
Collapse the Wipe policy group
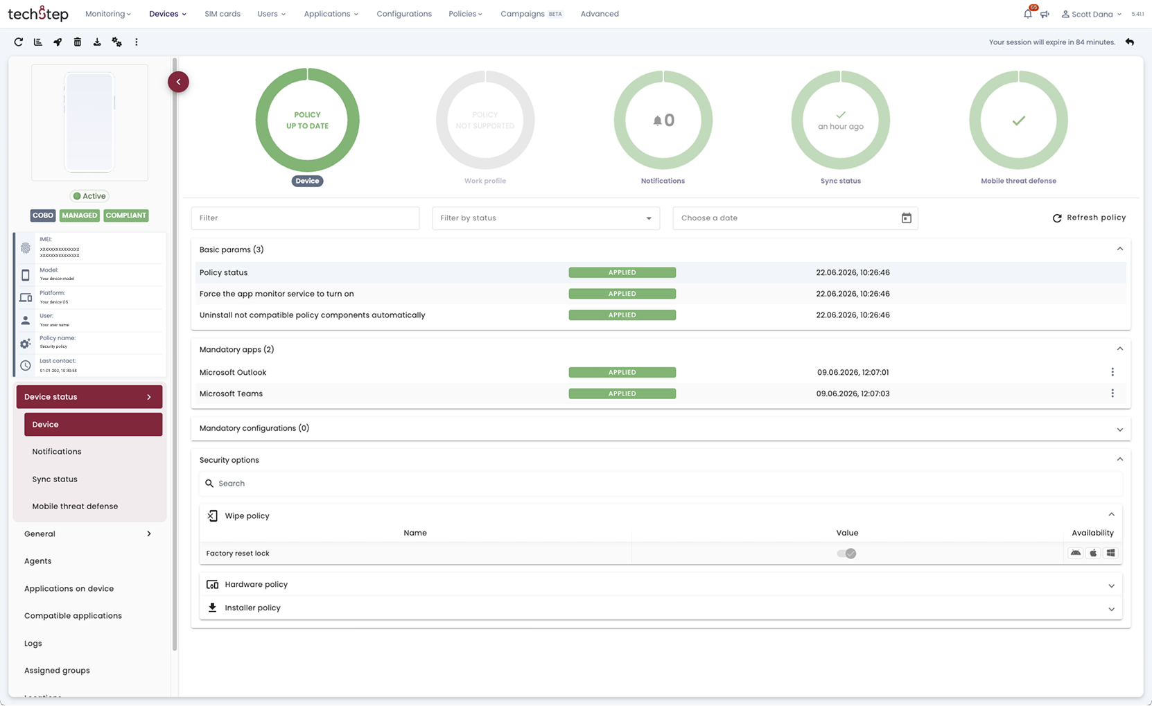[1111, 515]
